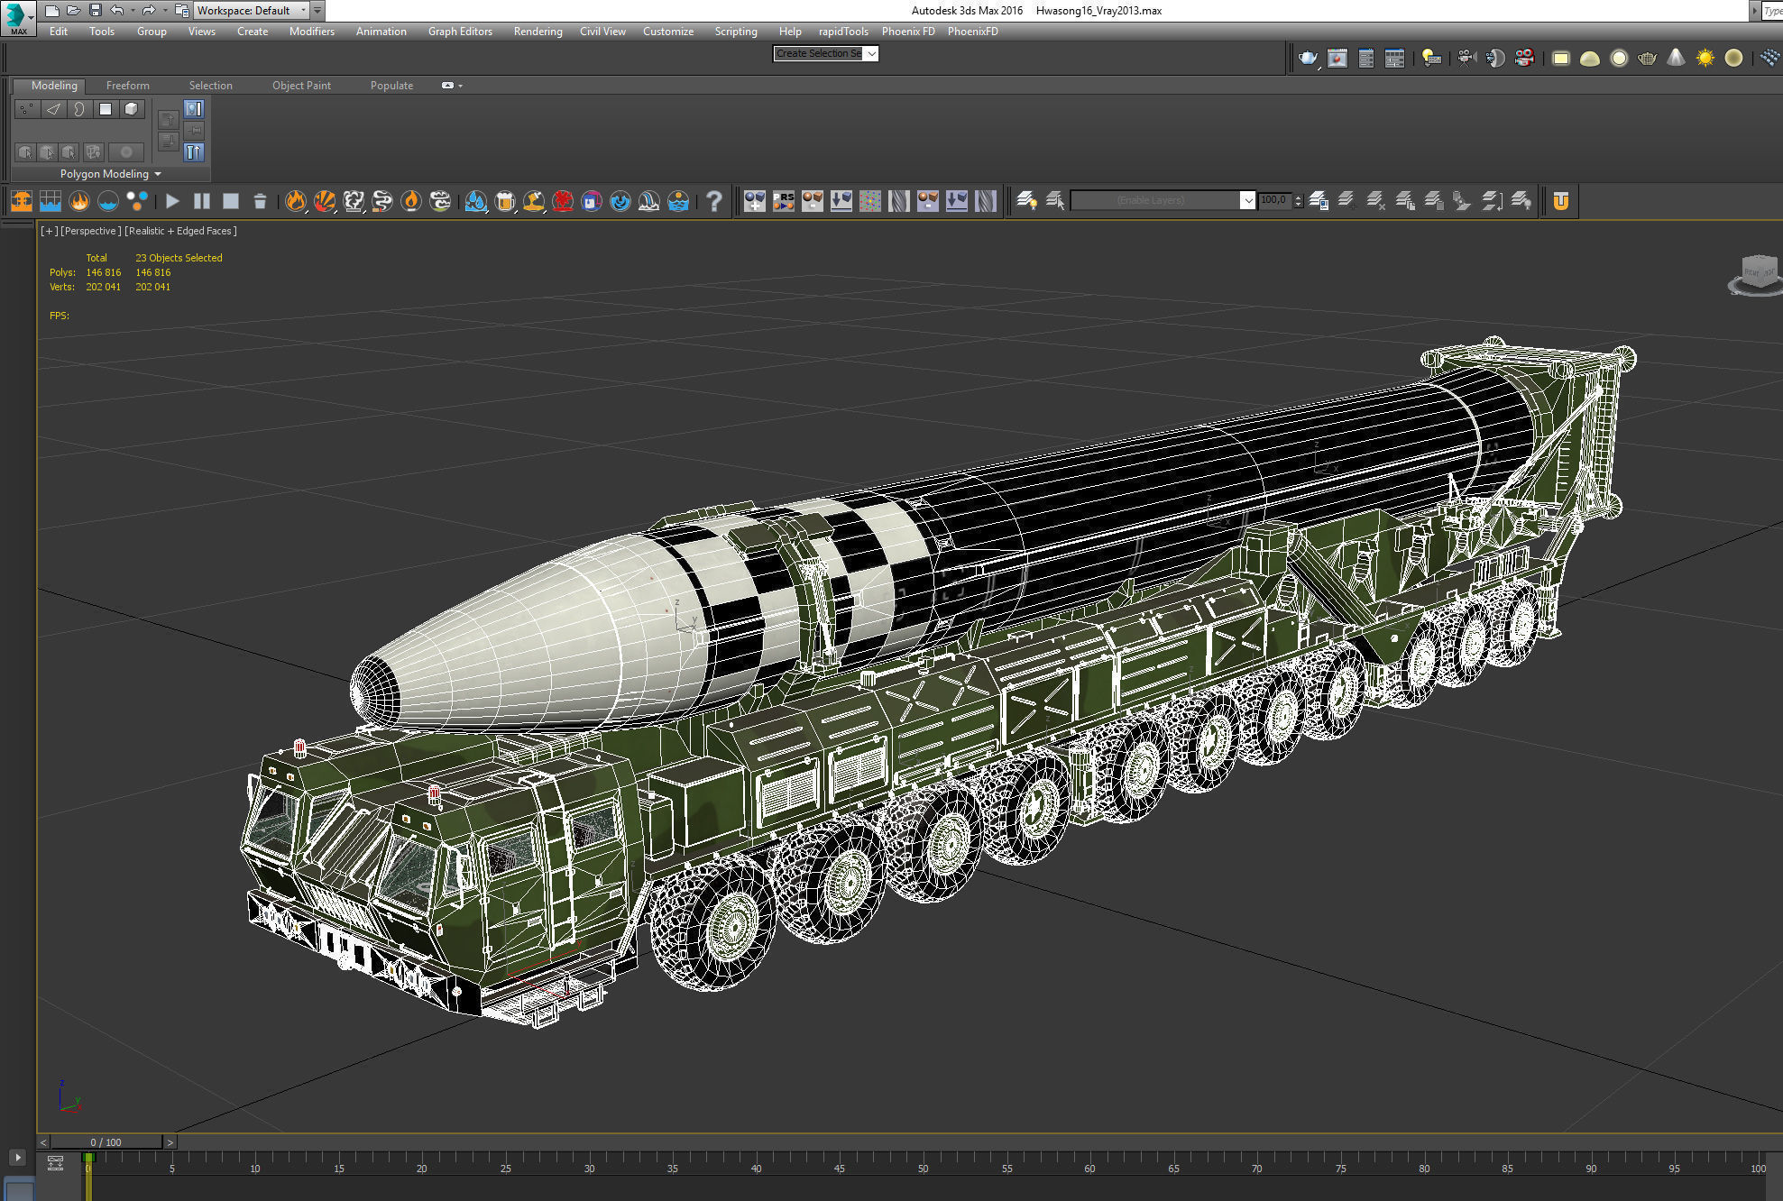Open the rendered frame window icon
The height and width of the screenshot is (1201, 1783).
pos(1337,59)
